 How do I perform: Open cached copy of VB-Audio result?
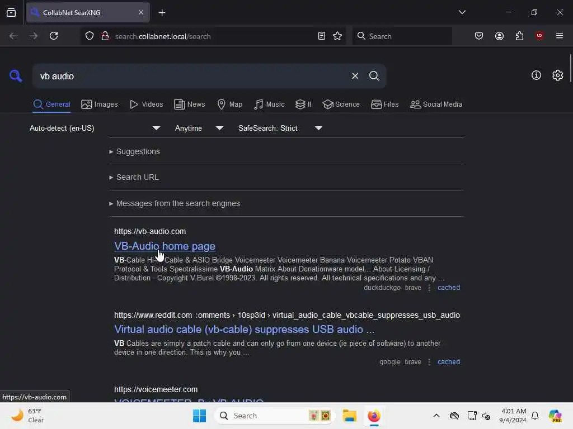(448, 288)
